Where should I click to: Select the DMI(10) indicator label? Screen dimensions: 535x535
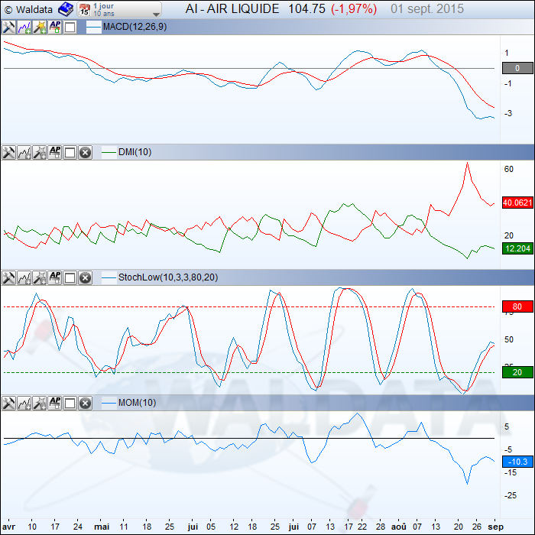click(135, 152)
